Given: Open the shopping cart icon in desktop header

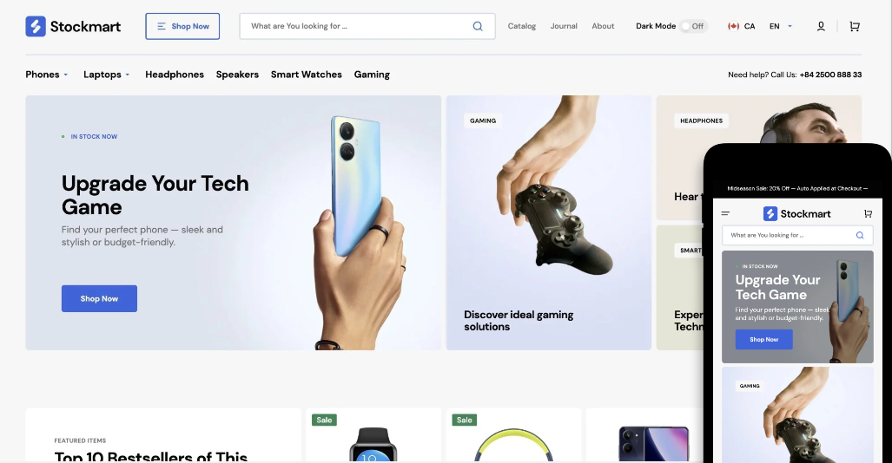Looking at the screenshot, I should coord(855,26).
